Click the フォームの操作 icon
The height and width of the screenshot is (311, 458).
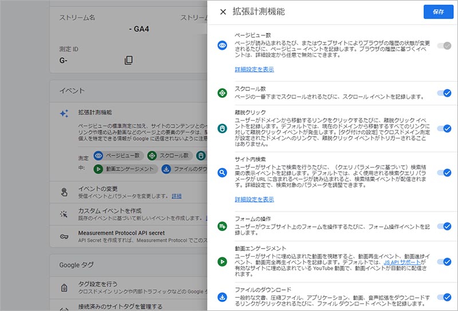222,226
